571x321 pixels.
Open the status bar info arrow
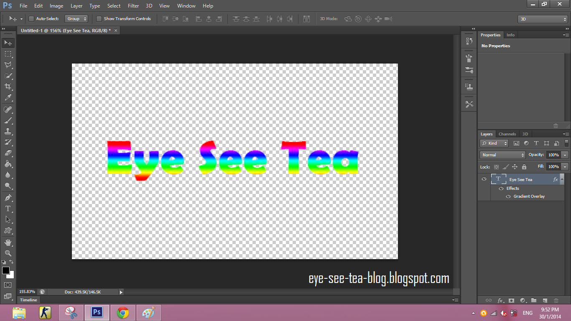coord(121,292)
